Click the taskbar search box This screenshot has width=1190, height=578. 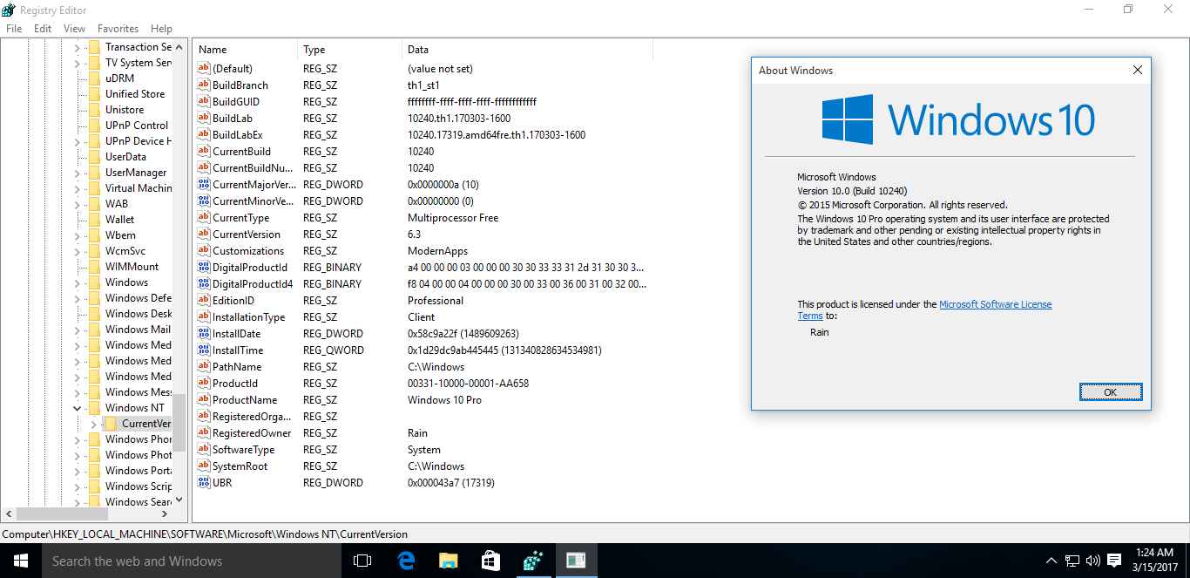click(192, 561)
